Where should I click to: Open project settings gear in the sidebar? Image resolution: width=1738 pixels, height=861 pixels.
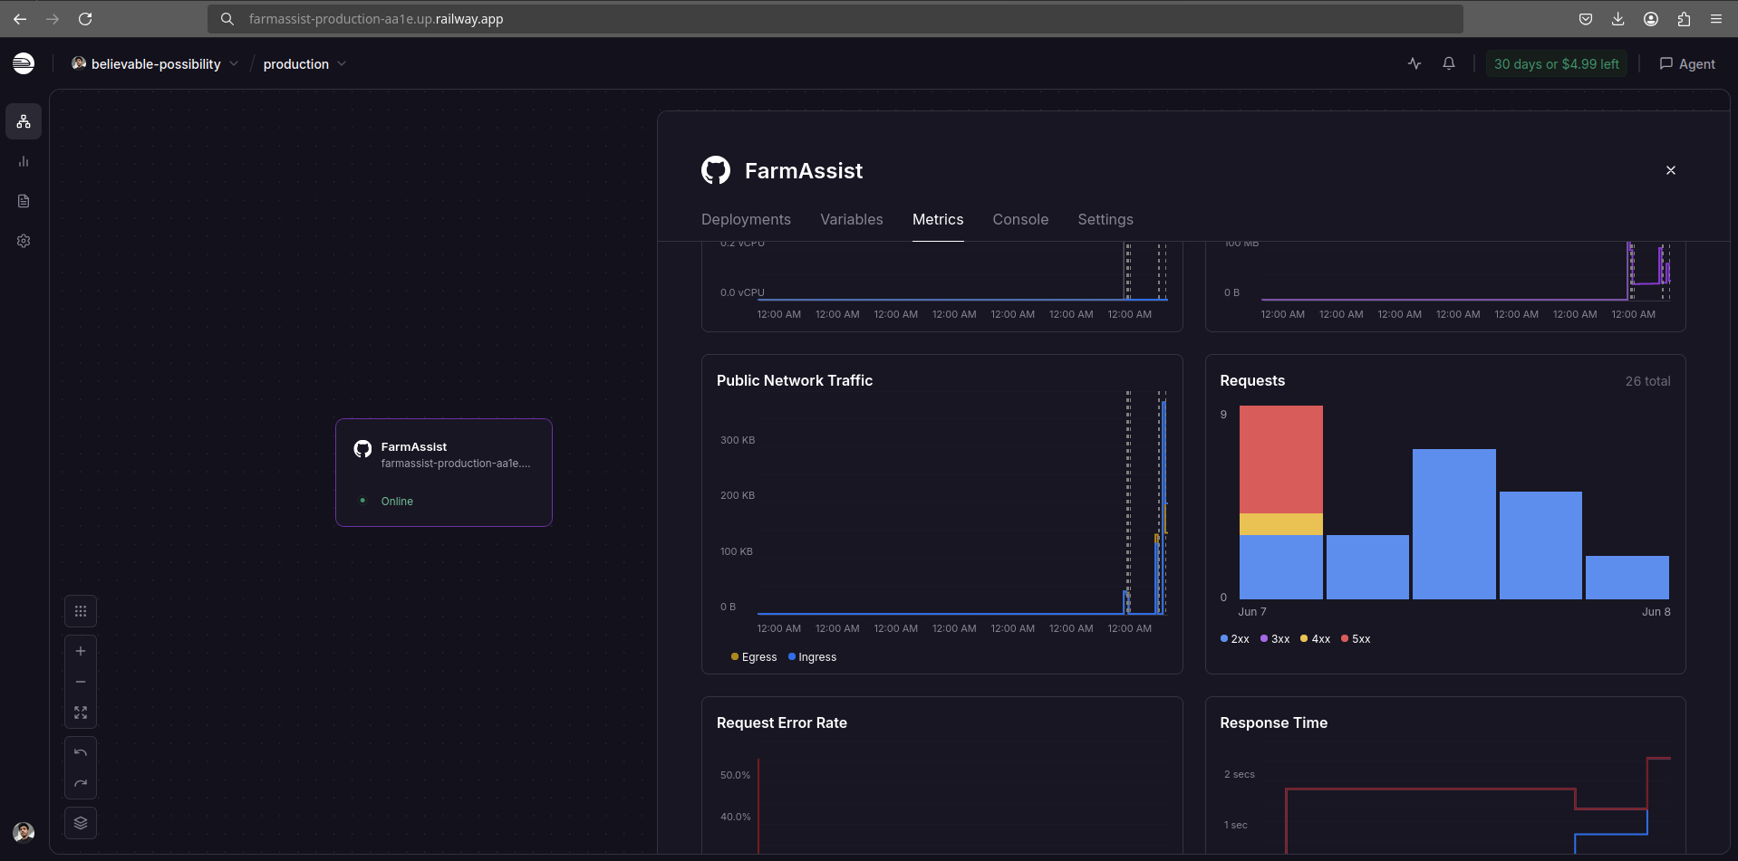(x=24, y=241)
